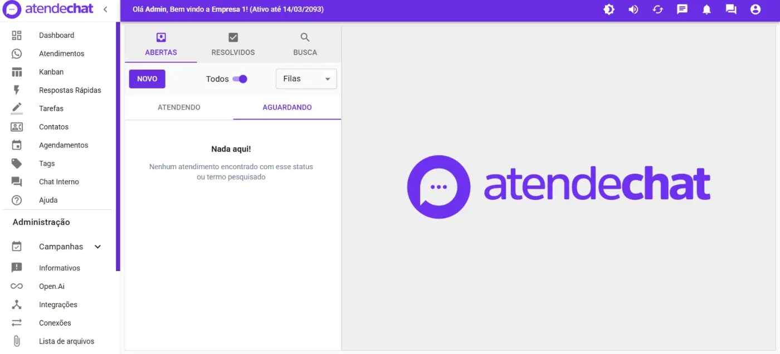Open the Tags page label
Screen dimensions: 780x354
click(47, 164)
